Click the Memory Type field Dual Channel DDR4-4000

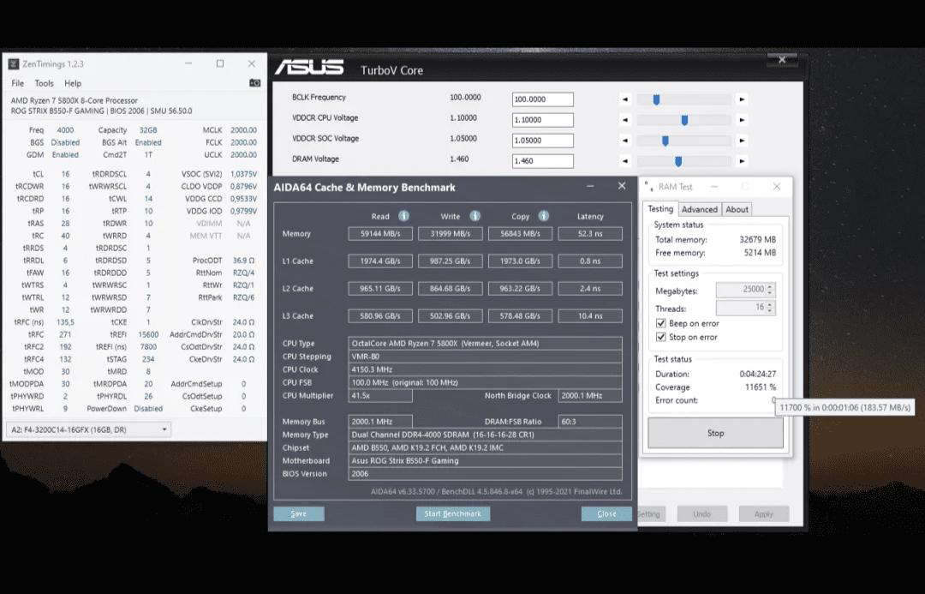(x=485, y=435)
